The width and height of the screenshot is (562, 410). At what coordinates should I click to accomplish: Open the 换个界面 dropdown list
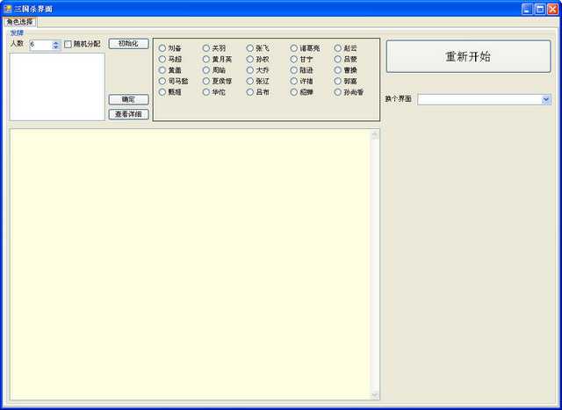pyautogui.click(x=546, y=99)
